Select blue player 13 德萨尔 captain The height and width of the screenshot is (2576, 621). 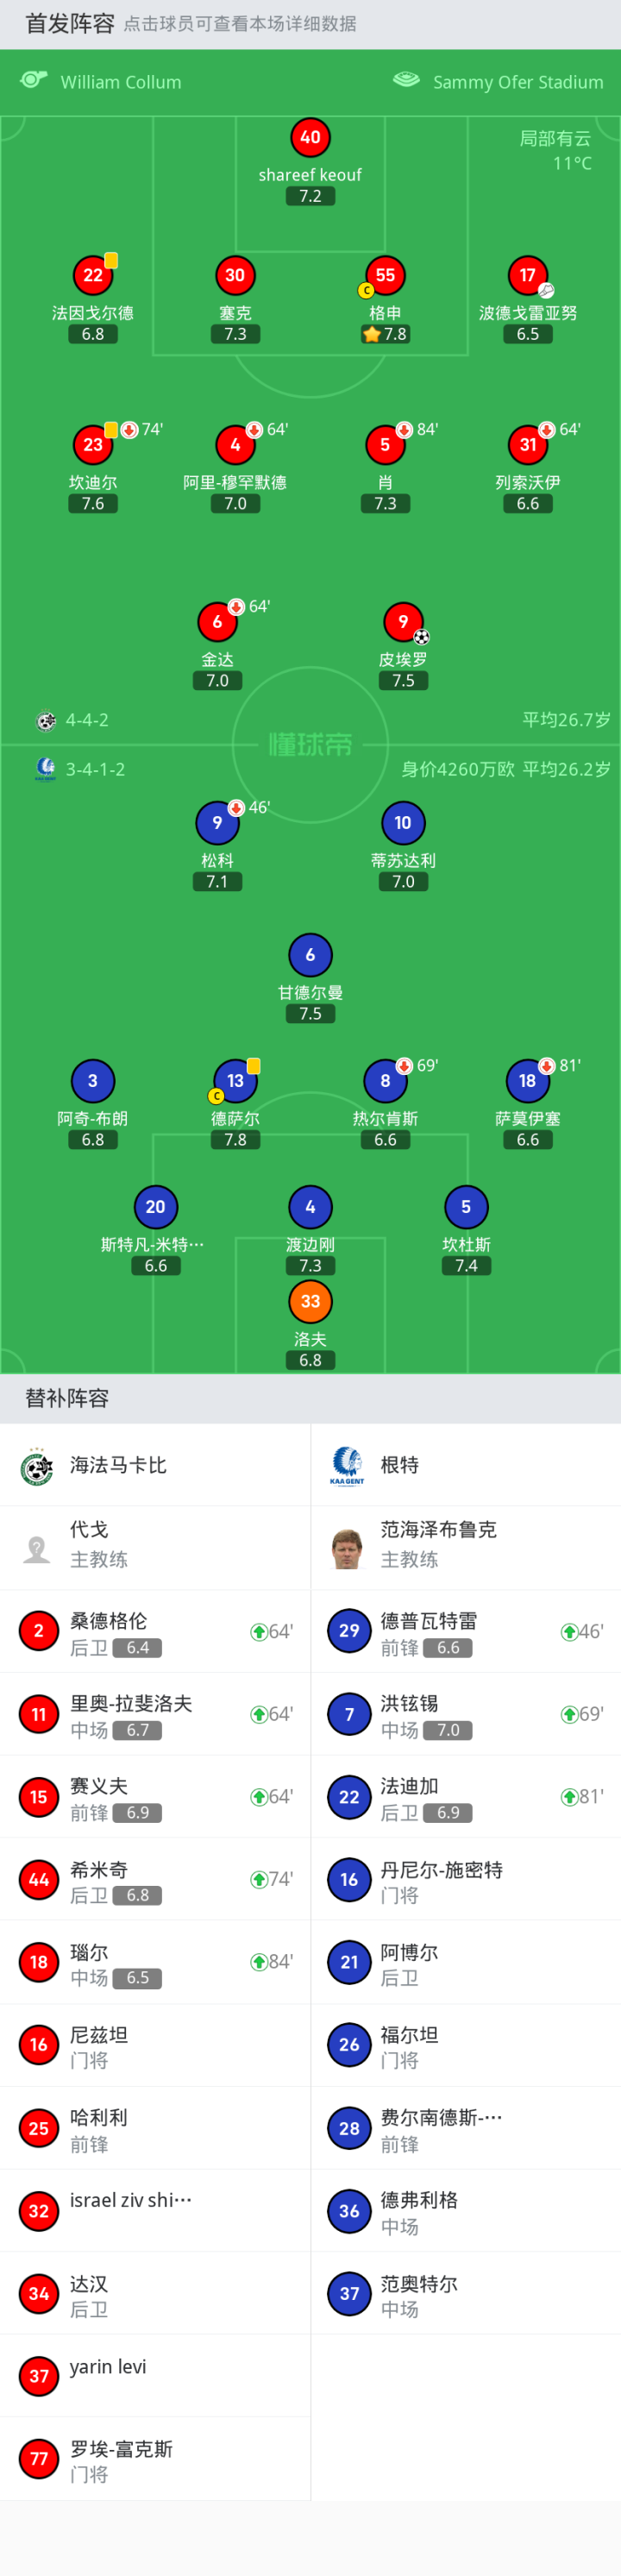[235, 1082]
